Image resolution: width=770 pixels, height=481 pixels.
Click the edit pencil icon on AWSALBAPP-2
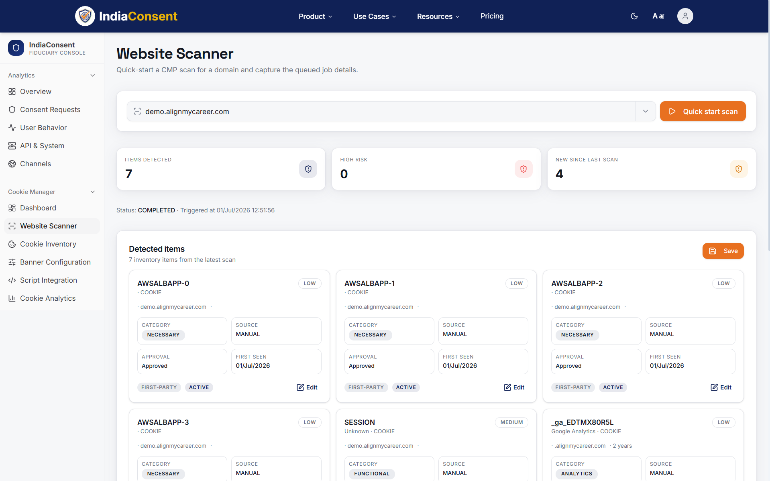tap(714, 387)
